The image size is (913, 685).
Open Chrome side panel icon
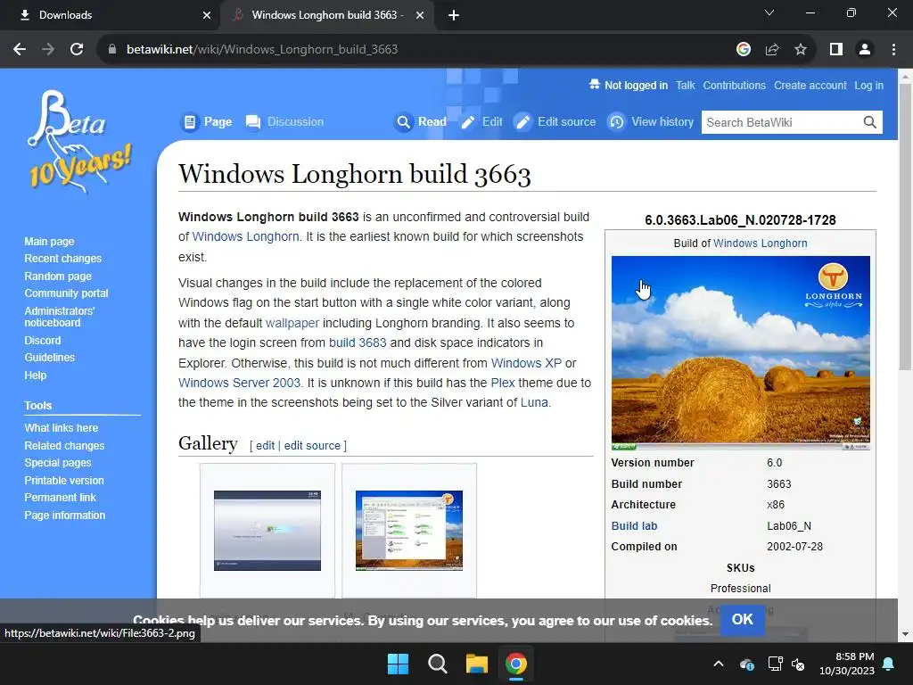point(836,50)
